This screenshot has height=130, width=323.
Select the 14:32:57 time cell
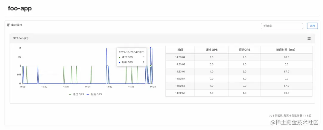coord(180,79)
